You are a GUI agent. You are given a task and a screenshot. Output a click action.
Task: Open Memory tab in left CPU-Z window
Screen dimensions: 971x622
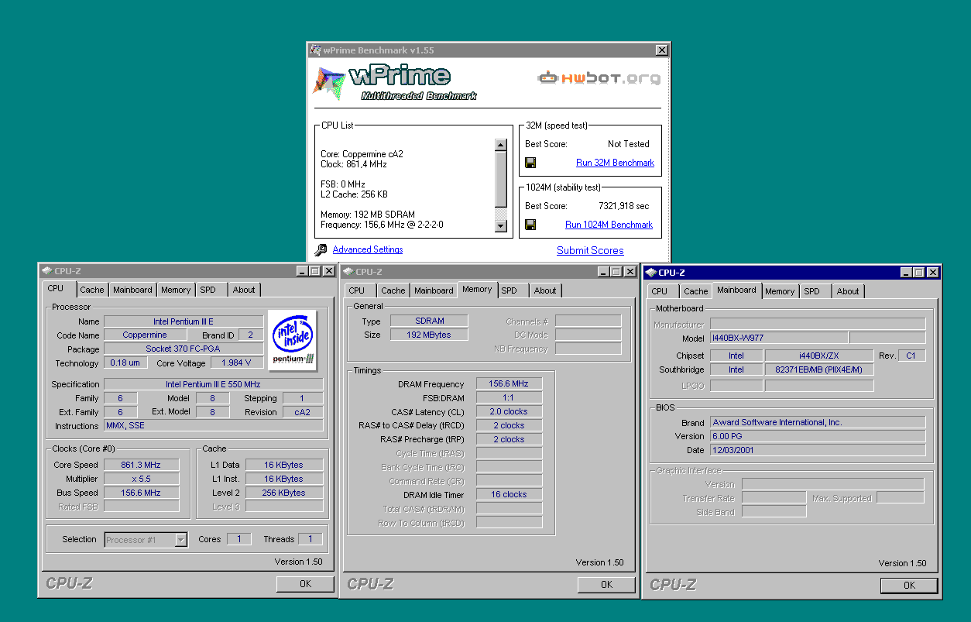point(176,290)
